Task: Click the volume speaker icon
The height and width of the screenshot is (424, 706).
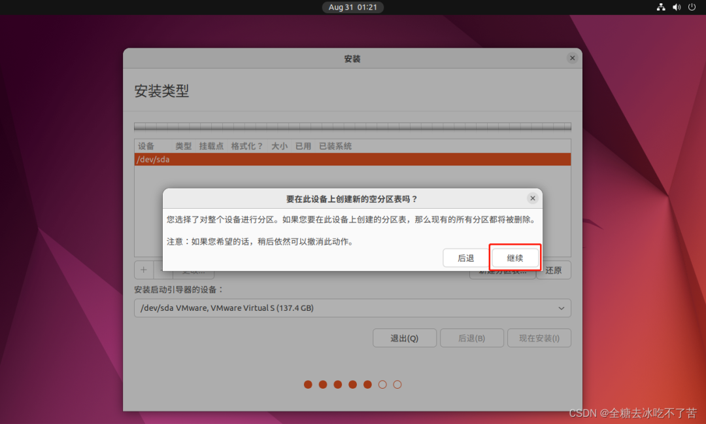Action: [x=676, y=7]
